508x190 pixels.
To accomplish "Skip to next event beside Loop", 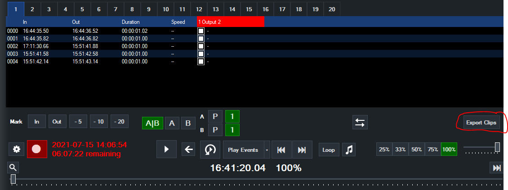I will click(x=302, y=150).
